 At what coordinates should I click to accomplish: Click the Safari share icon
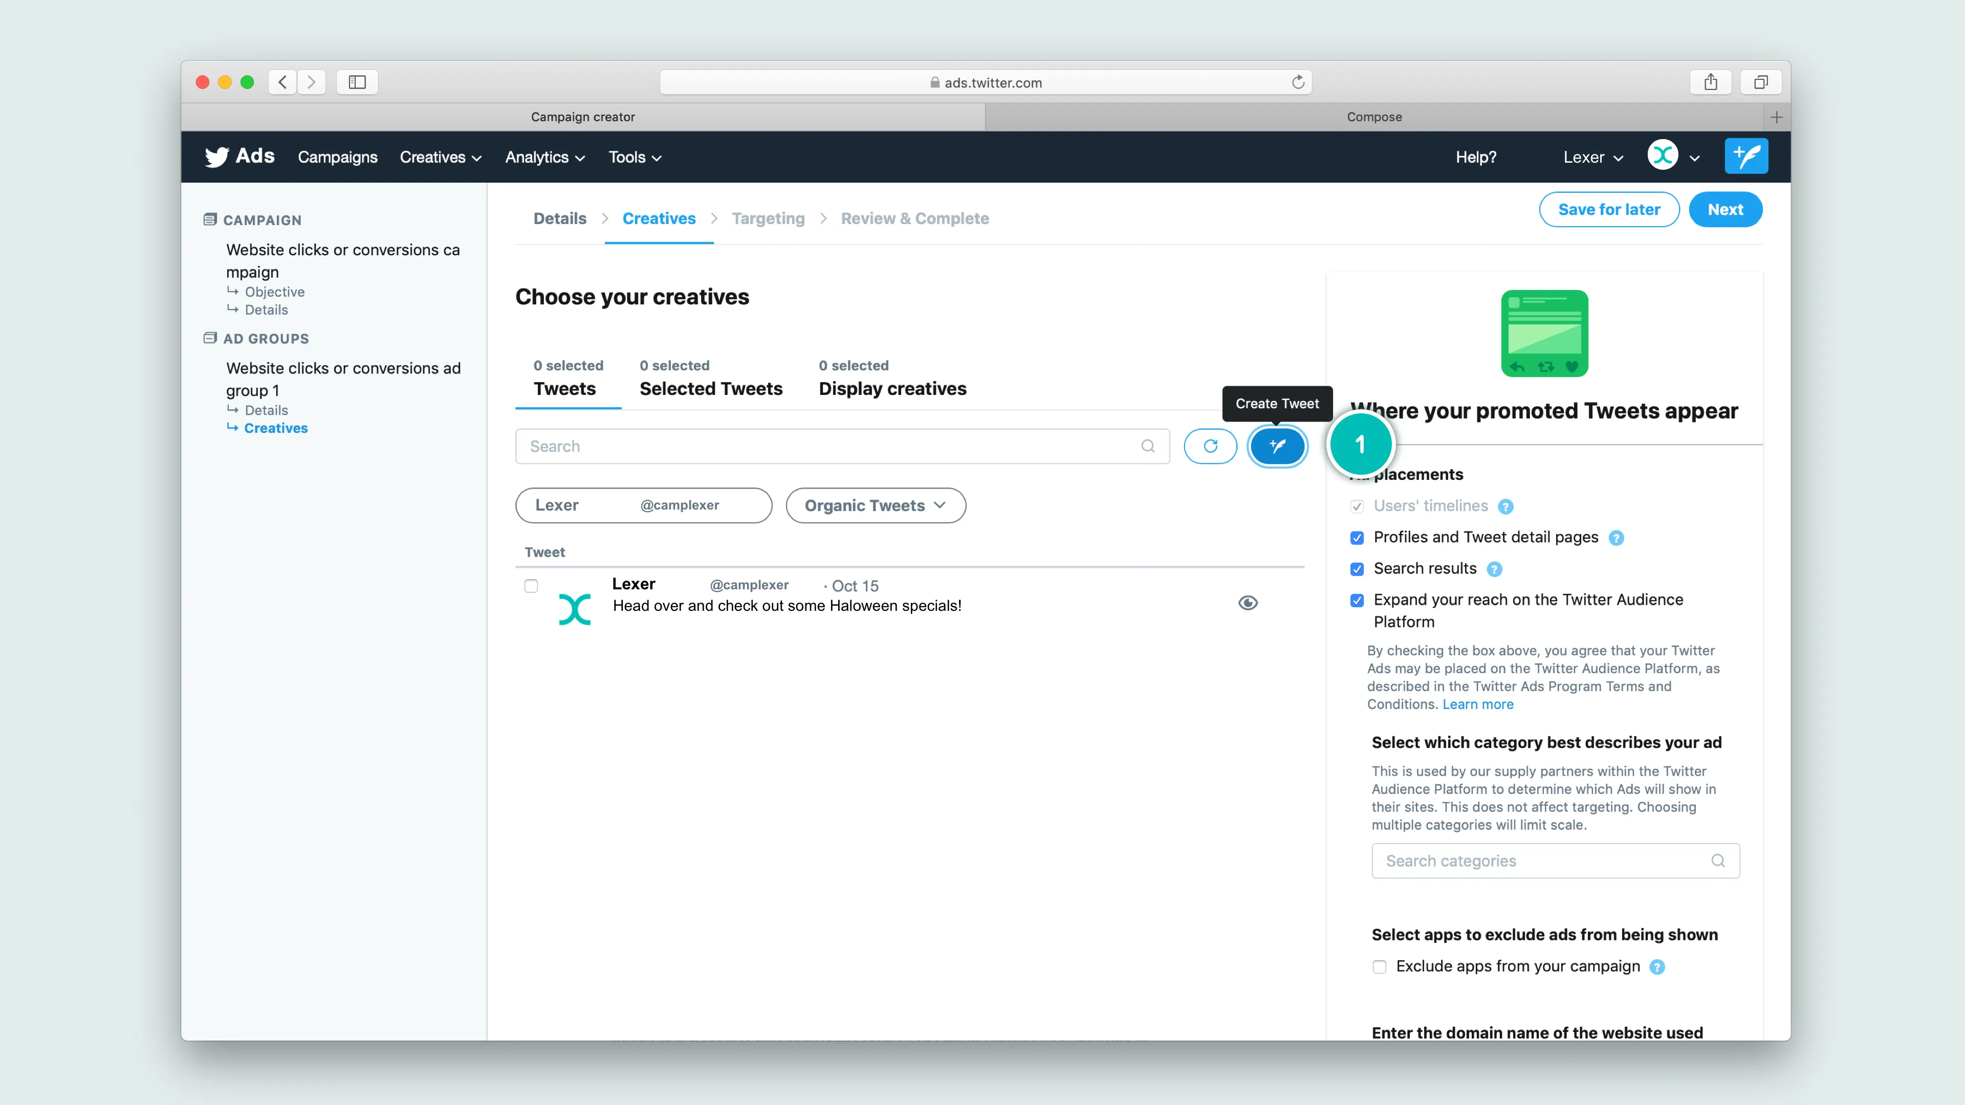[1710, 82]
